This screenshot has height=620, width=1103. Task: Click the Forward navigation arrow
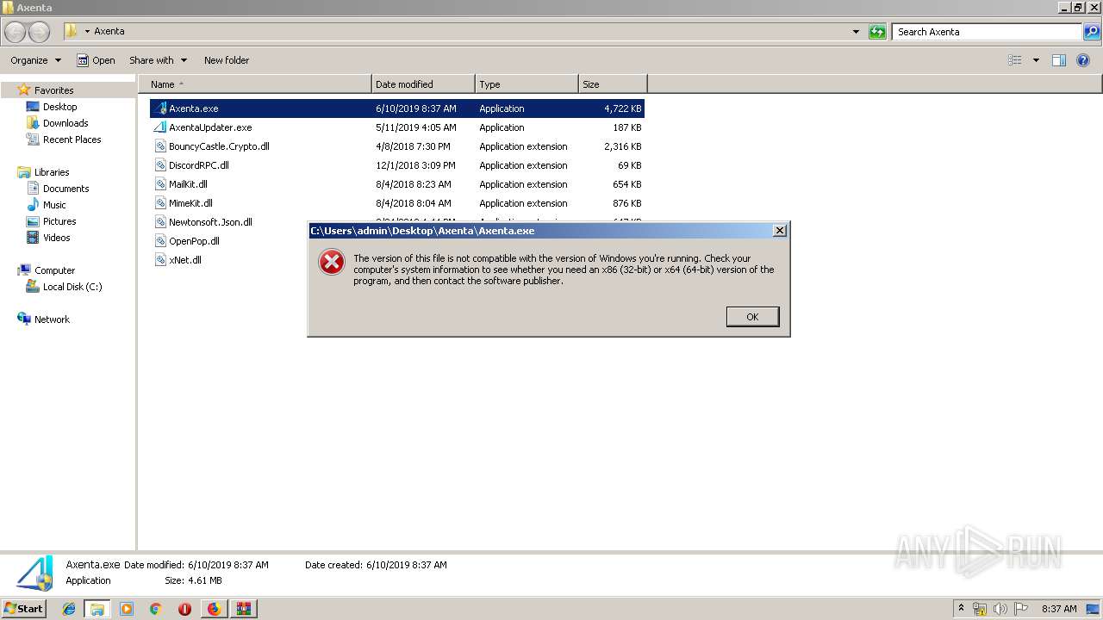[40, 32]
